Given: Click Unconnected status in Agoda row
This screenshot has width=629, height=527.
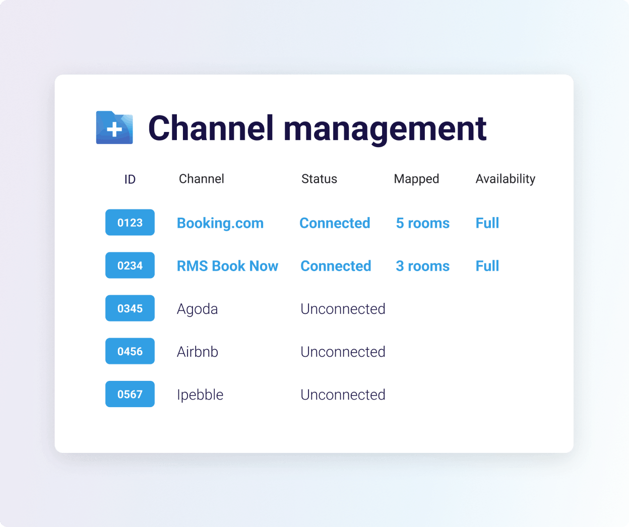Looking at the screenshot, I should point(343,309).
